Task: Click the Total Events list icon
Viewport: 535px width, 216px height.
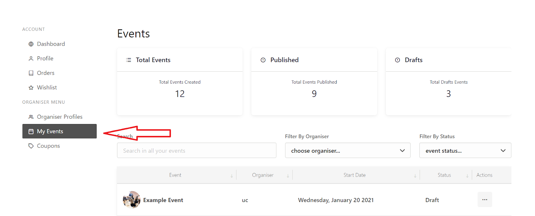Action: click(x=128, y=60)
